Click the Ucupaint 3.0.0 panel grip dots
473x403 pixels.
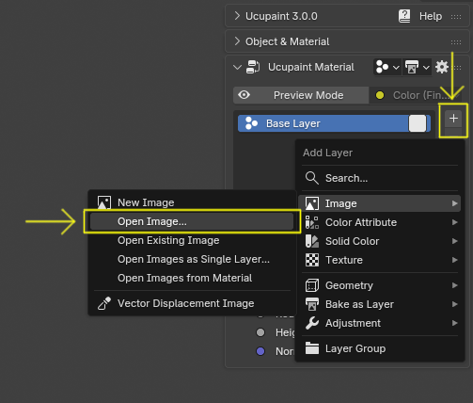coord(456,17)
